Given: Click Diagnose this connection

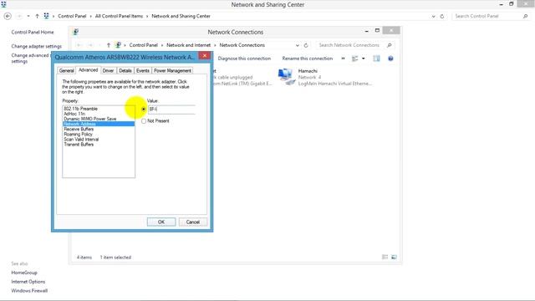Looking at the screenshot, I should click(x=244, y=59).
